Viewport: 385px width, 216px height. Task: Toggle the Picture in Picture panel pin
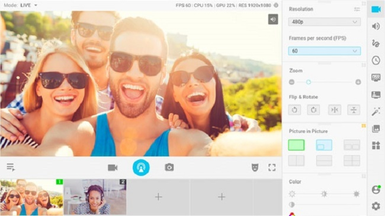(364, 126)
